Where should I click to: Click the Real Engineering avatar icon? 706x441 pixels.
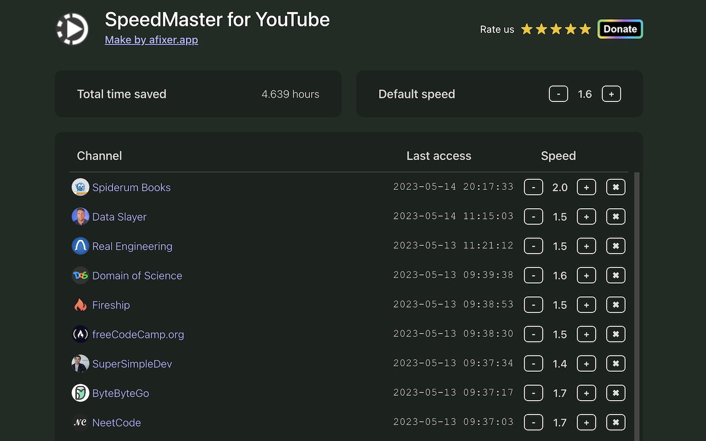[x=81, y=246]
